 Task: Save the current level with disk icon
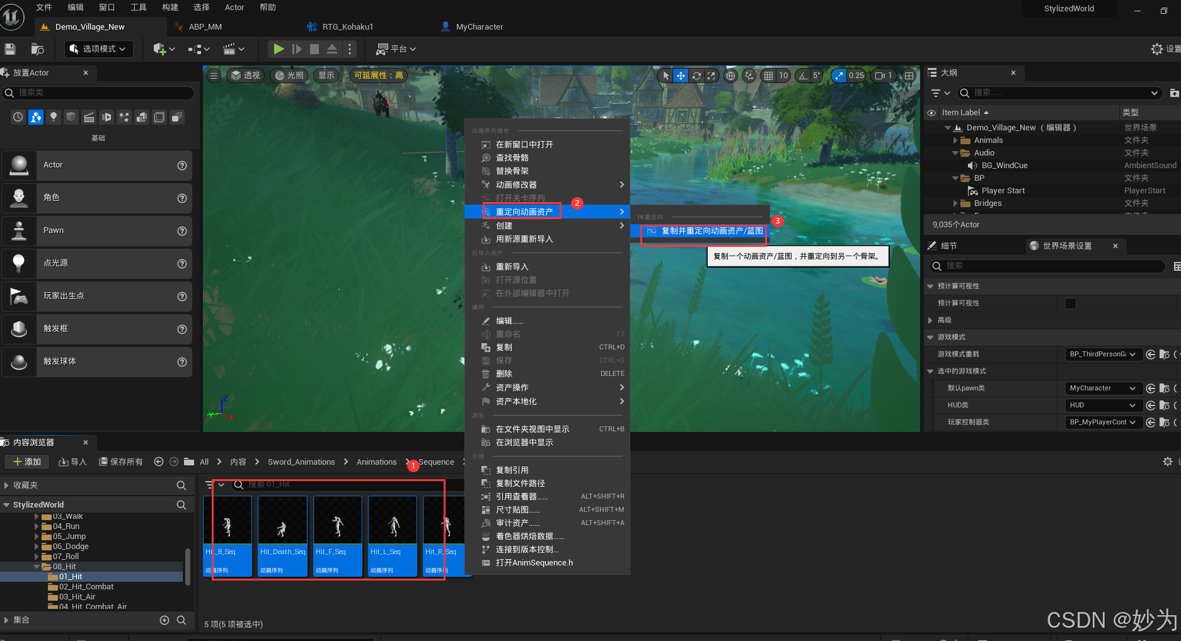click(10, 48)
